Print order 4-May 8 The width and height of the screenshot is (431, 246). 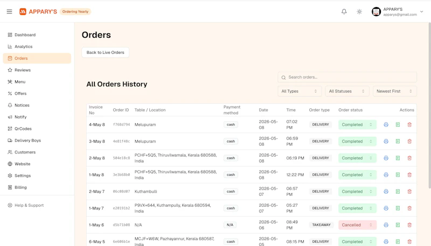386,125
